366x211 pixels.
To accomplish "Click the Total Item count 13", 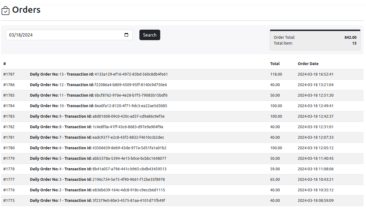I will click(354, 43).
